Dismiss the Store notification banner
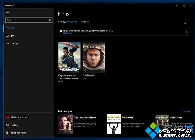 click(187, 32)
